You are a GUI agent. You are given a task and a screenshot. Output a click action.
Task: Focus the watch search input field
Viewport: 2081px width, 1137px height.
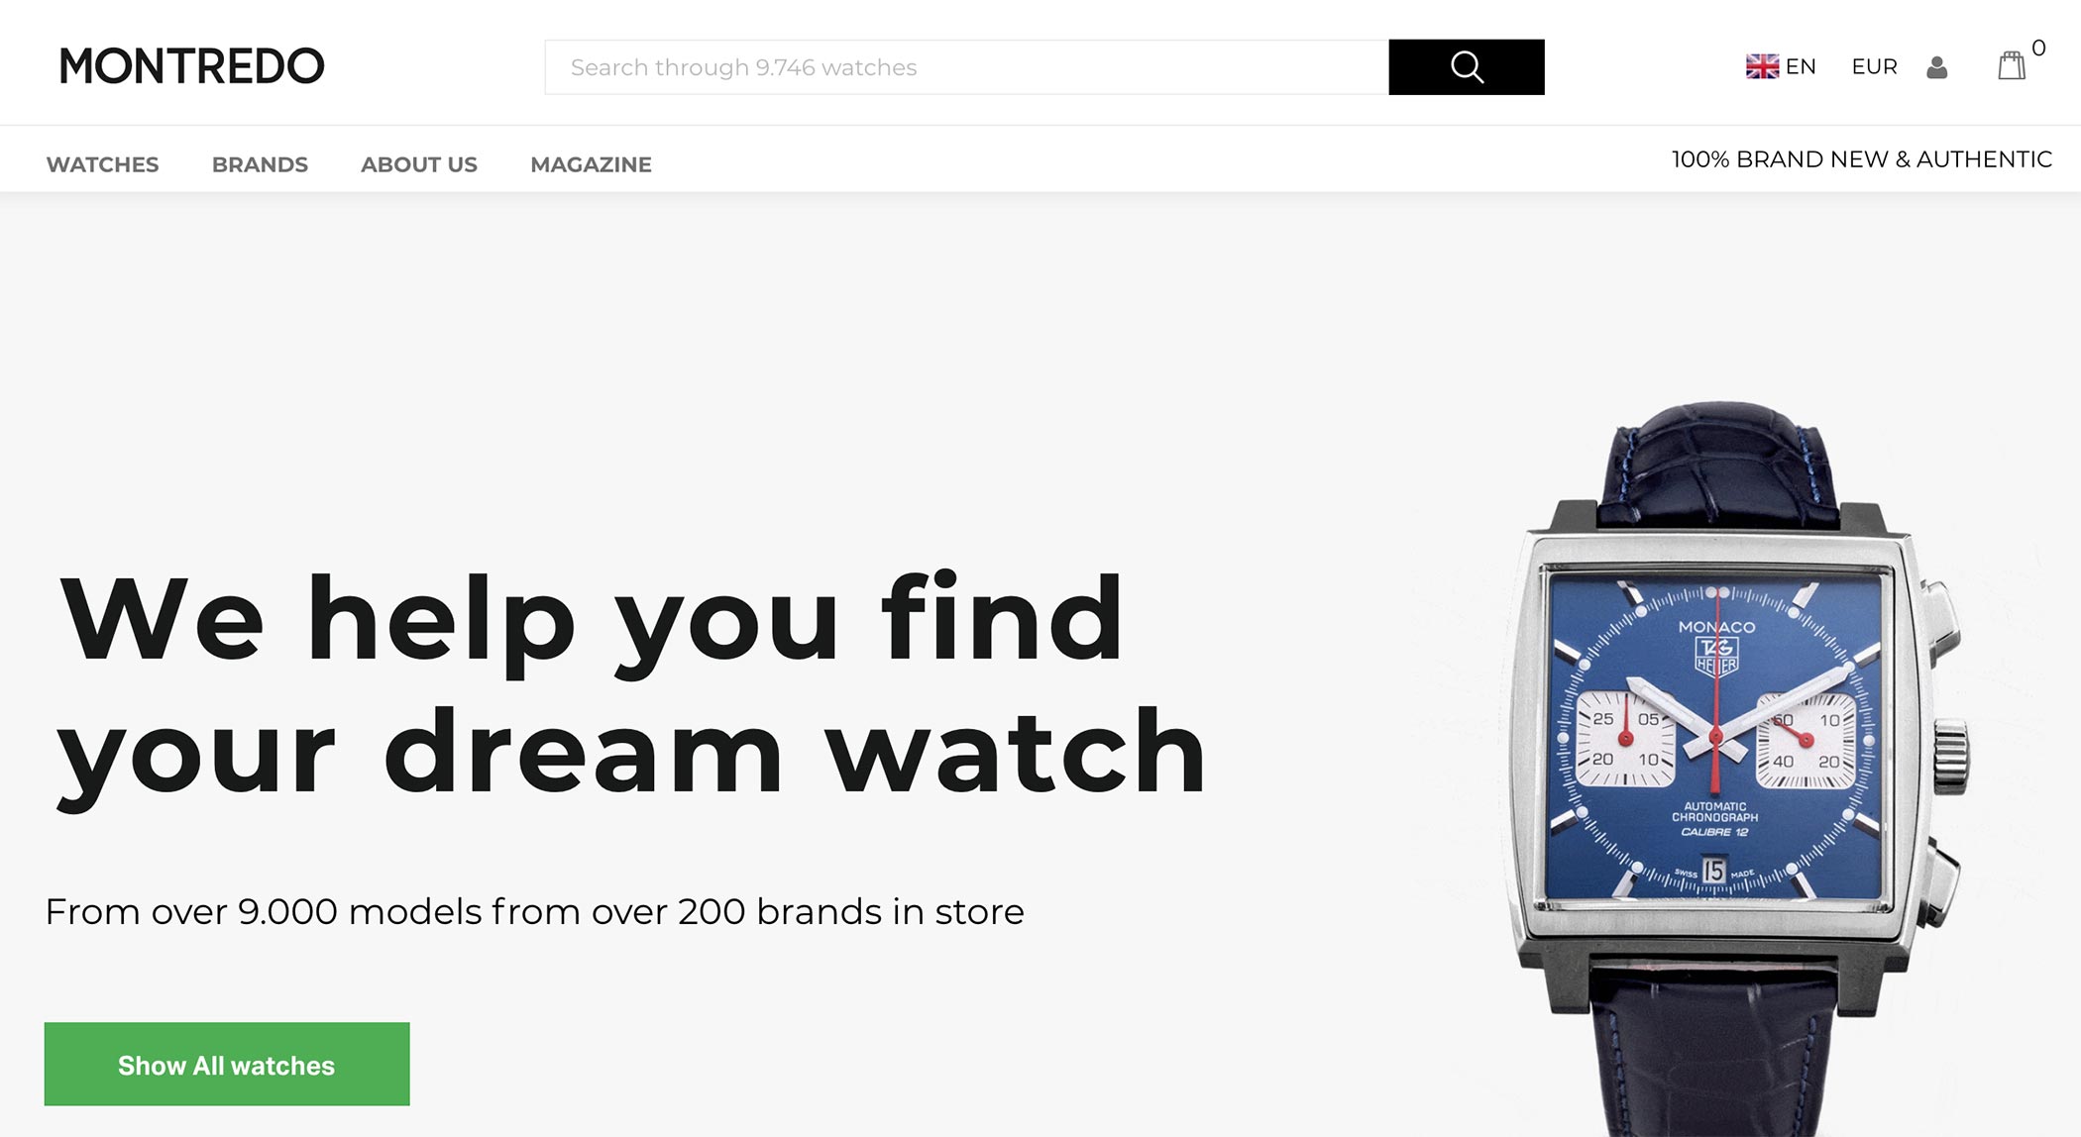click(966, 67)
